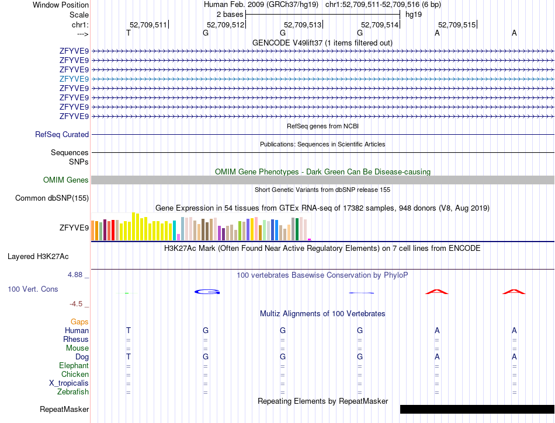This screenshot has height=423, width=555.
Task: Click the Zebrafish species label
Action: point(73,391)
